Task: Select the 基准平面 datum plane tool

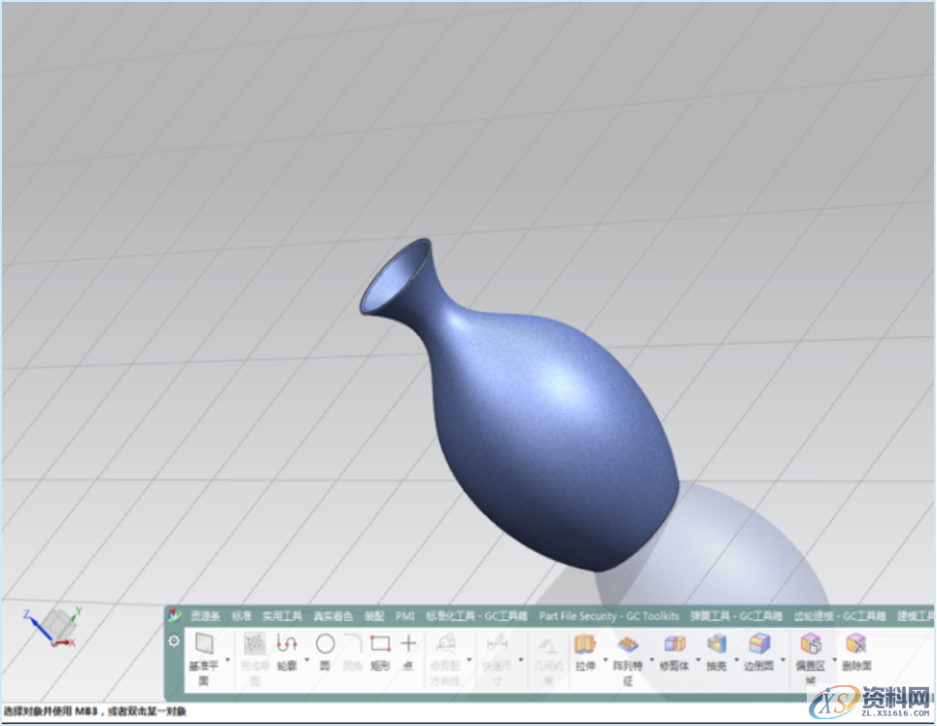Action: (203, 644)
